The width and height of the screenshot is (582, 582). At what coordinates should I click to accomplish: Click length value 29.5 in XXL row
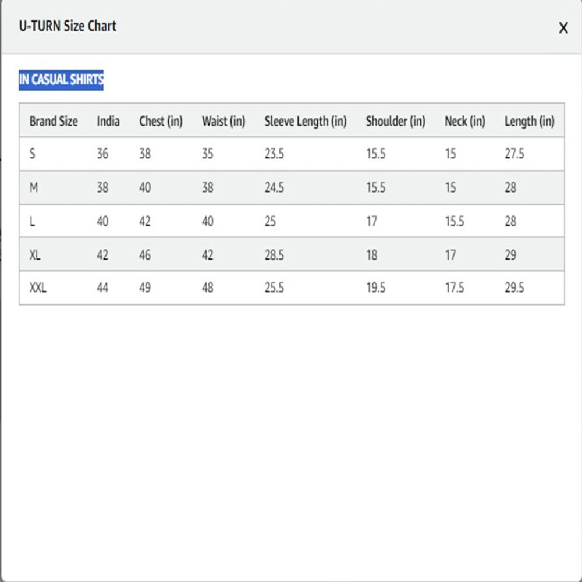tap(514, 288)
